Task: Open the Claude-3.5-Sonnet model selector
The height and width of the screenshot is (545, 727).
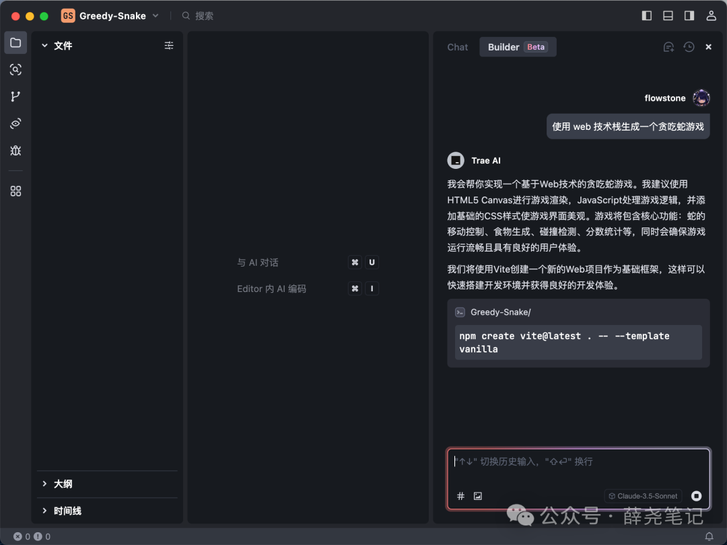Action: pos(643,496)
